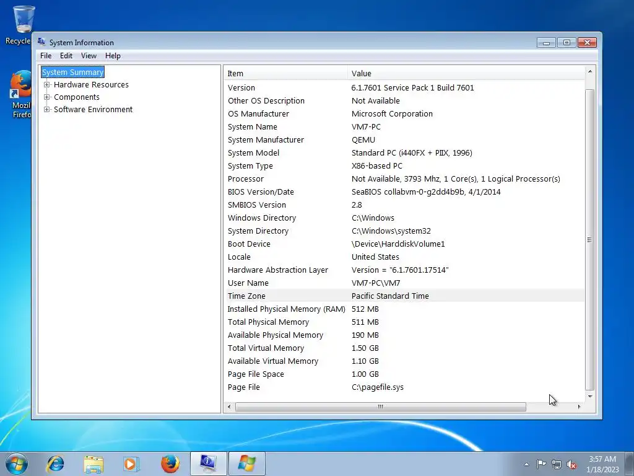Click the 190 MB available memory value
The height and width of the screenshot is (476, 634).
point(365,335)
